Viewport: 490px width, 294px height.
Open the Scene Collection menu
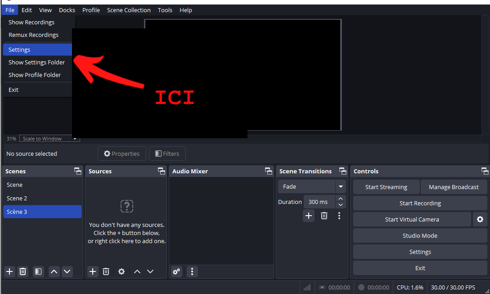[x=129, y=10]
